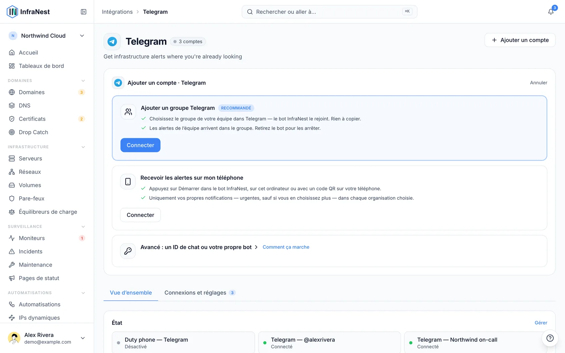This screenshot has width=565, height=353.
Task: Open Pare-feux page
Action: (47, 198)
